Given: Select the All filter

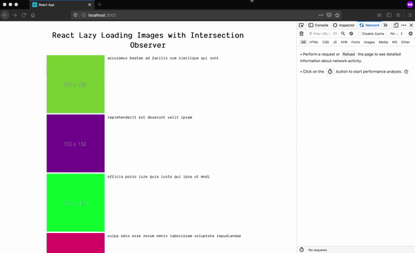Looking at the screenshot, I should pos(304,42).
